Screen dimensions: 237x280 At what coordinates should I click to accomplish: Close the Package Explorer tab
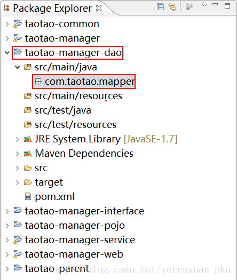pos(99,8)
